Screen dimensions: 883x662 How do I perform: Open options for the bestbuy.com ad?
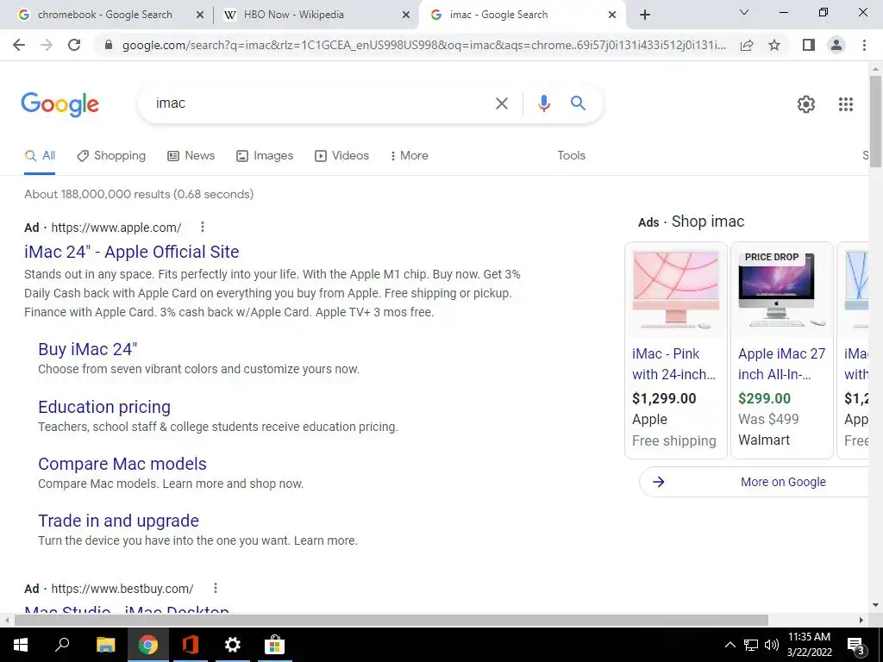tap(215, 588)
